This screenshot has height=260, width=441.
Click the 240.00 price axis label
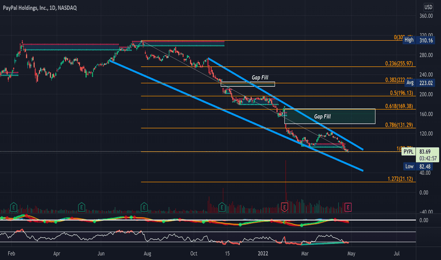(x=426, y=75)
